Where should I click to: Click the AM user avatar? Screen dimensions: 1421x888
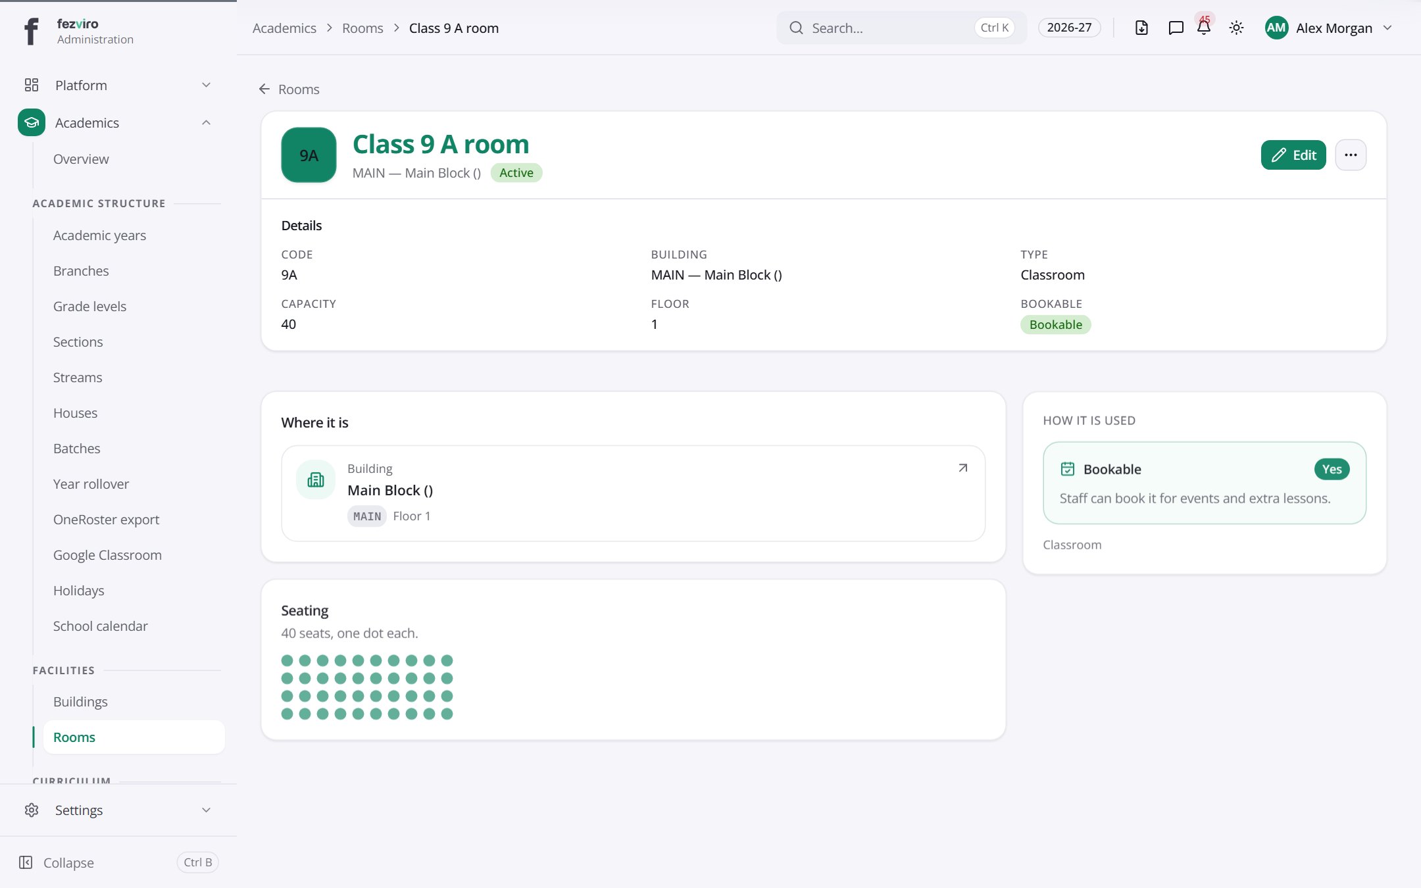pyautogui.click(x=1276, y=28)
